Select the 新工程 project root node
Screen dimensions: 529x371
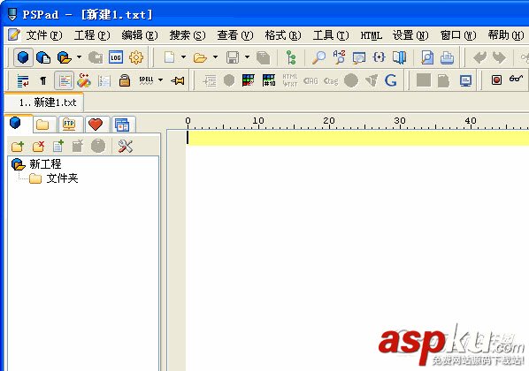coord(36,164)
